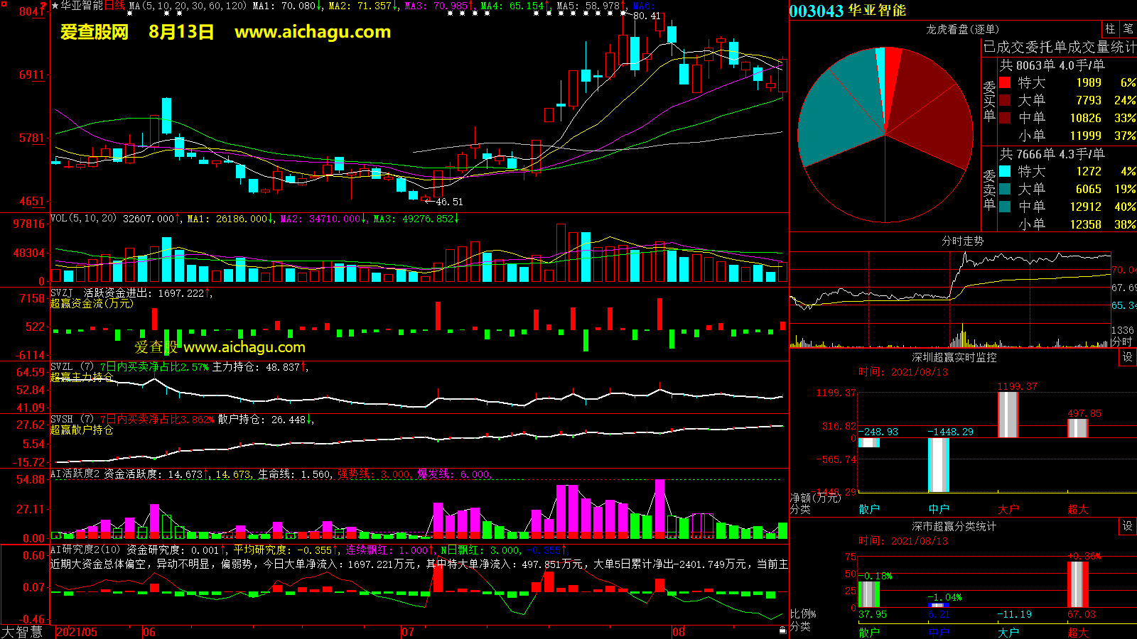Click the 003043 华亚智能 stock title
Screen dimensions: 1137x639
847,11
